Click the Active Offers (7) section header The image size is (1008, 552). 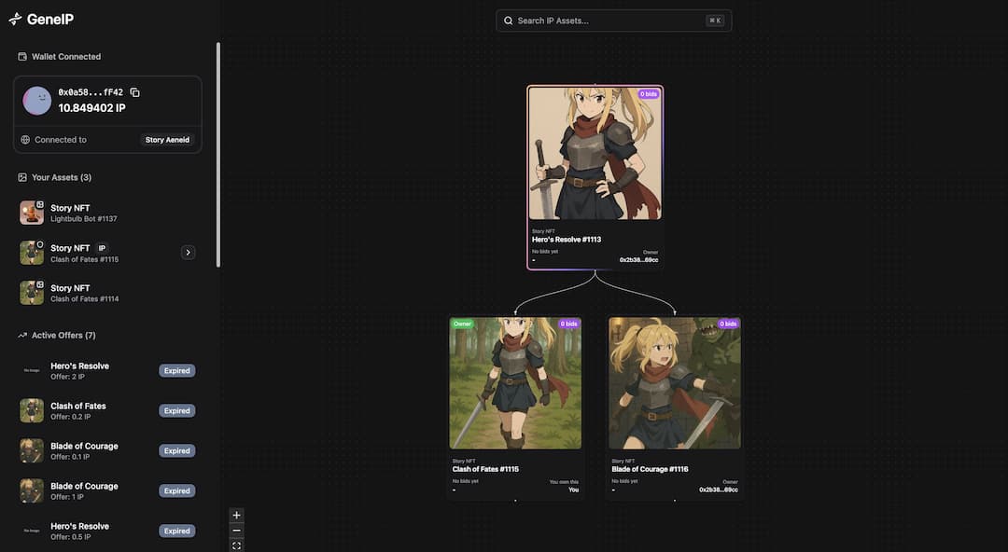tap(63, 335)
